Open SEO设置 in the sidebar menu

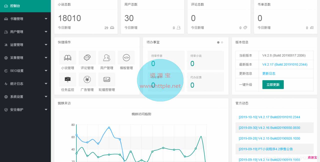(25, 71)
